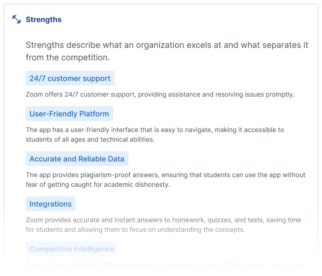Screen dimensions: 322x276
Task: Open the User-Friendly Platform tag
Action: [69, 114]
